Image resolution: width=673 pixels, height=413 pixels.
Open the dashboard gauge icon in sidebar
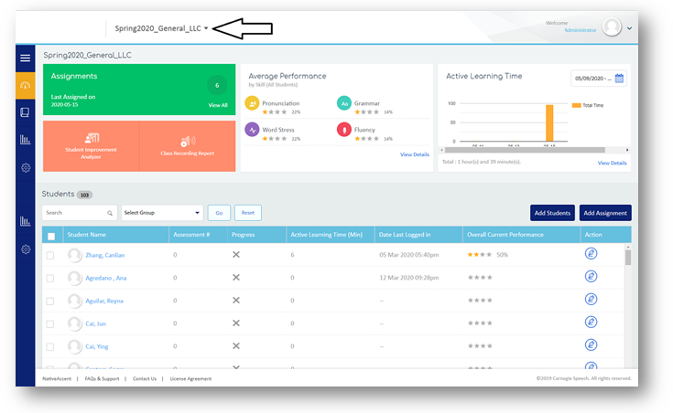(26, 85)
